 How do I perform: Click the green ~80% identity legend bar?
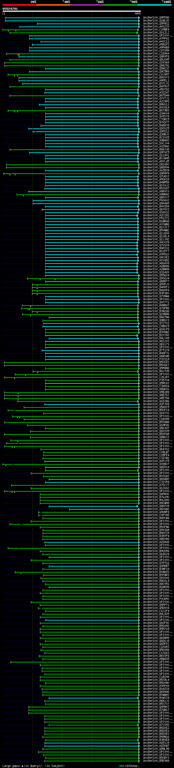point(121,5)
